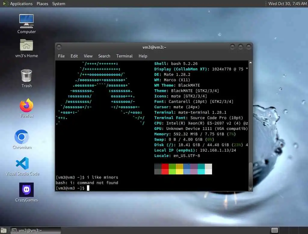Click the 'Shell: bash 5.2.26' line
The width and height of the screenshot is (308, 234).
click(176, 64)
